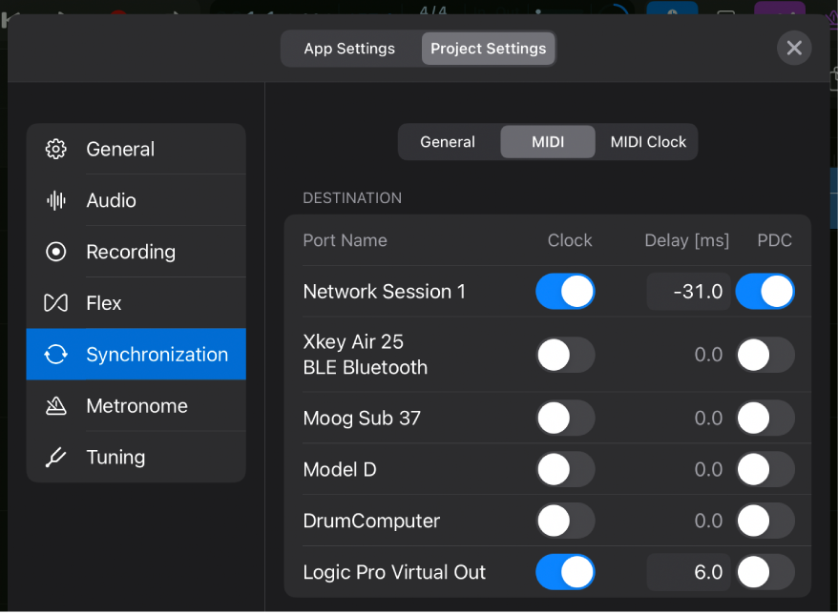Open Metronome settings via metronome icon
838x614 pixels.
point(55,405)
